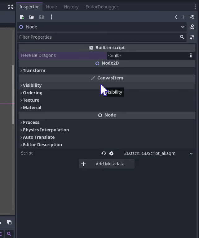Switch to the EditorDebugger tab
The image size is (199, 238).
point(102,7)
